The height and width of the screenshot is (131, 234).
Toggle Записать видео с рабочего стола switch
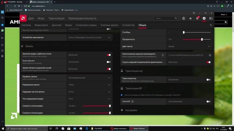point(109,55)
